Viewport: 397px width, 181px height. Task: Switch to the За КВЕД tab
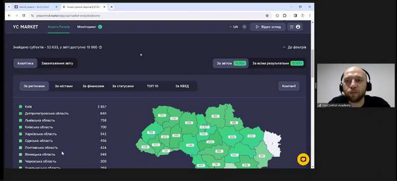(182, 86)
